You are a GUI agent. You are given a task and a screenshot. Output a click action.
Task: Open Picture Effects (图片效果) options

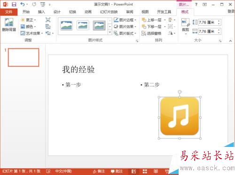[x=125, y=27]
